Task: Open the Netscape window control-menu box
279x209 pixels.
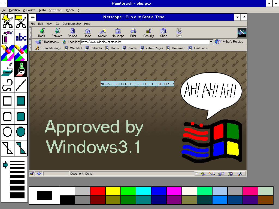Action: (x=33, y=17)
